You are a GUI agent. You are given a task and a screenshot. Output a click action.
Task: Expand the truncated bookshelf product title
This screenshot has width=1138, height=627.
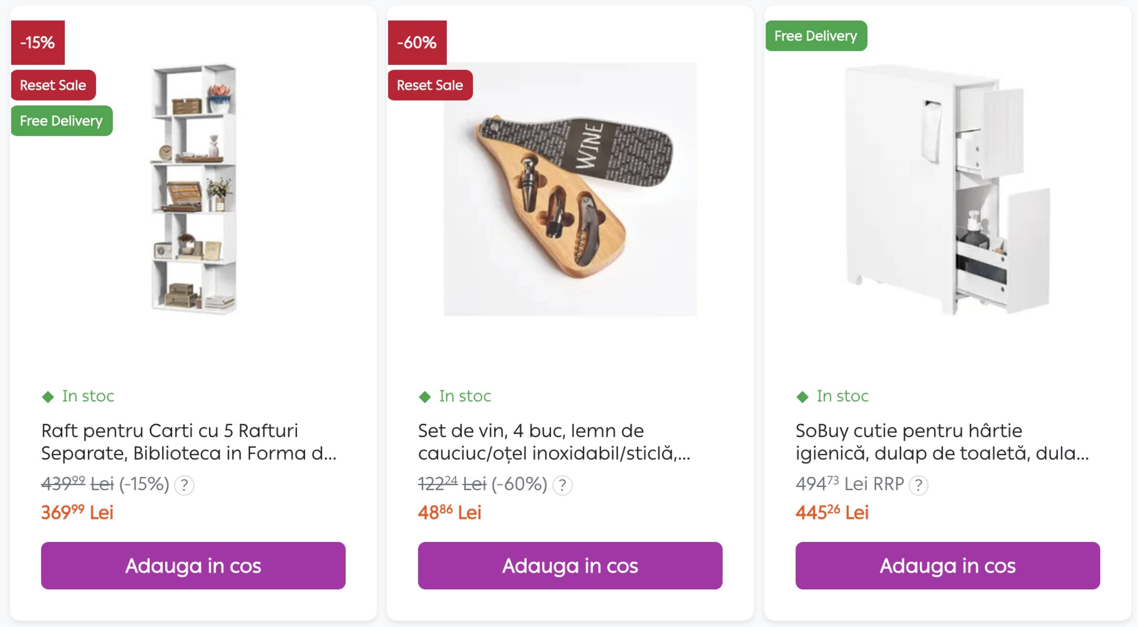(x=190, y=442)
